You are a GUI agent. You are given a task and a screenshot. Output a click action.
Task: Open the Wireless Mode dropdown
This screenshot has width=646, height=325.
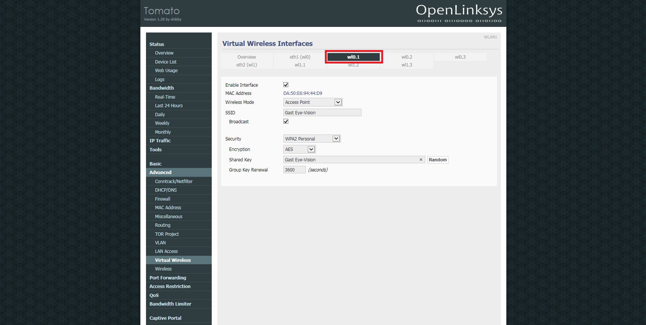pyautogui.click(x=313, y=102)
